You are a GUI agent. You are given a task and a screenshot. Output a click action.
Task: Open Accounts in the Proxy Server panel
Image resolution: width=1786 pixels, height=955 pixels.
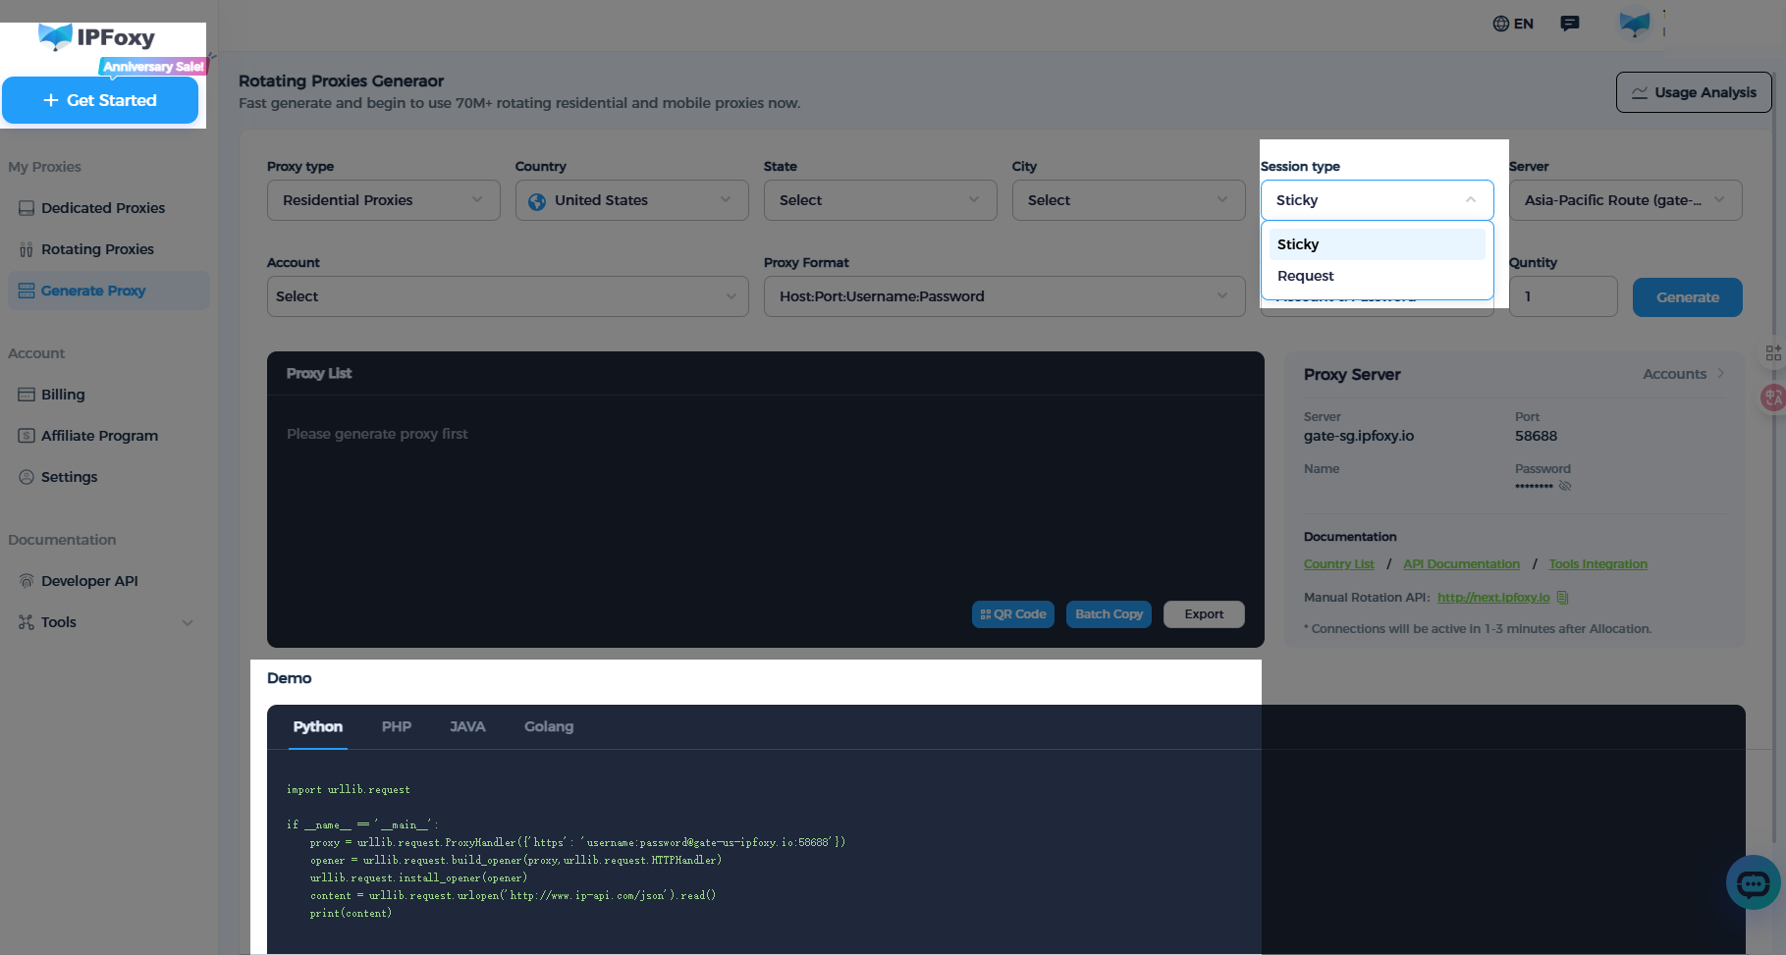[1684, 374]
